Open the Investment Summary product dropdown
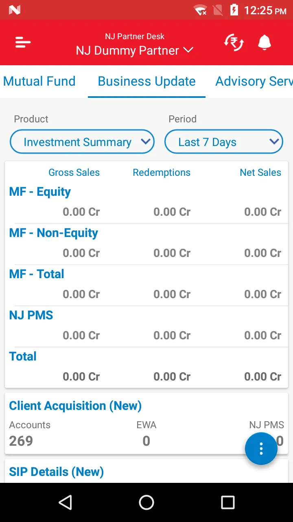 point(82,142)
